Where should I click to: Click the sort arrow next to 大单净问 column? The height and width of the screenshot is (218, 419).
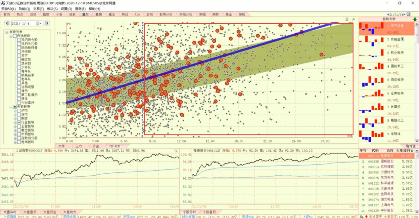(412, 151)
